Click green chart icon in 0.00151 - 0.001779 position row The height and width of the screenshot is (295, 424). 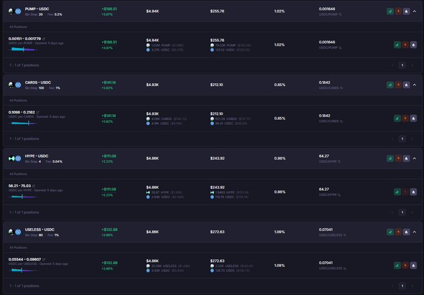pos(397,45)
